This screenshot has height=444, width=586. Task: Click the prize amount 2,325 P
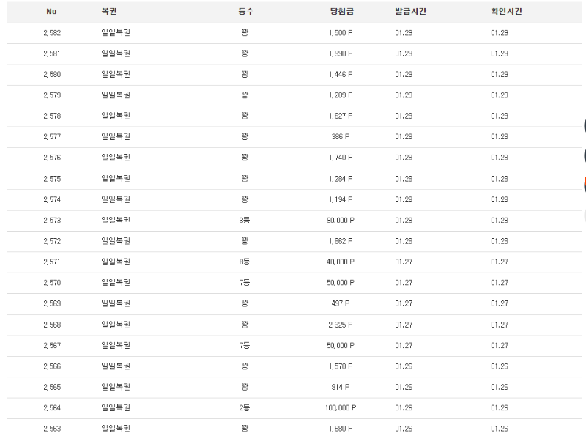click(x=341, y=325)
